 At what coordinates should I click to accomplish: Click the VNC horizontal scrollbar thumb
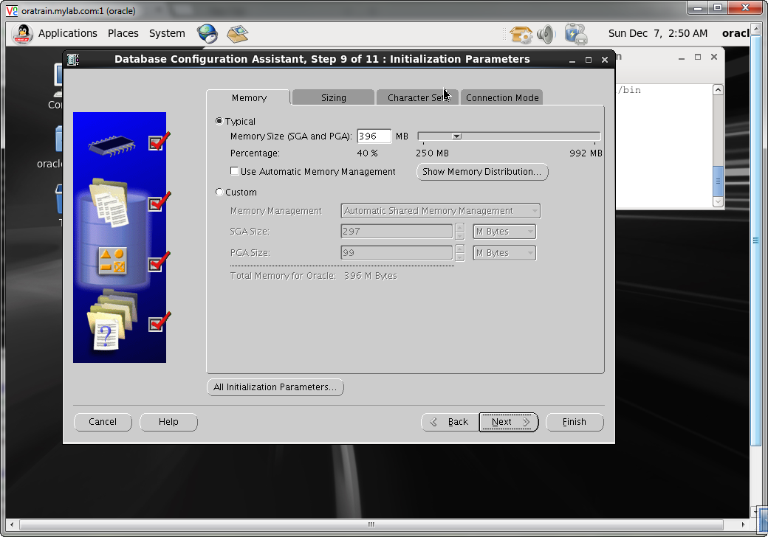(x=371, y=524)
